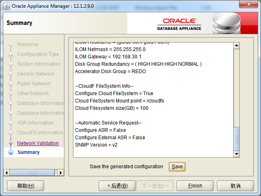This screenshot has width=261, height=196.
Task: Go back with the 后退(B) button
Action: click(x=117, y=186)
